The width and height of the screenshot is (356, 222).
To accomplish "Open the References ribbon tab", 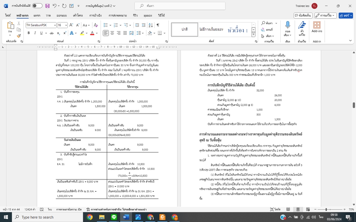I will [x=95, y=16].
